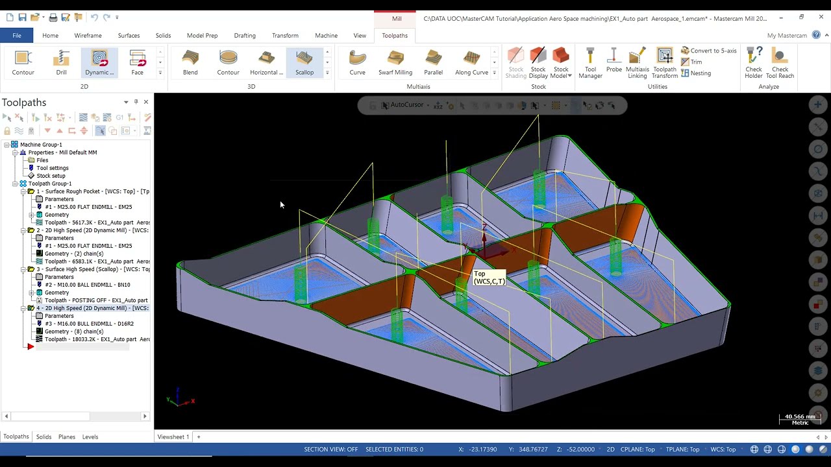Open the Levels manager tab

pyautogui.click(x=90, y=437)
